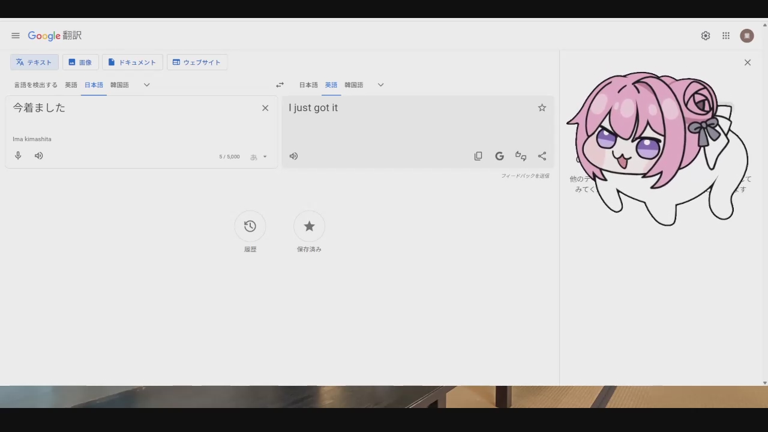
Task: Click the microphone voice input icon
Action: point(18,156)
